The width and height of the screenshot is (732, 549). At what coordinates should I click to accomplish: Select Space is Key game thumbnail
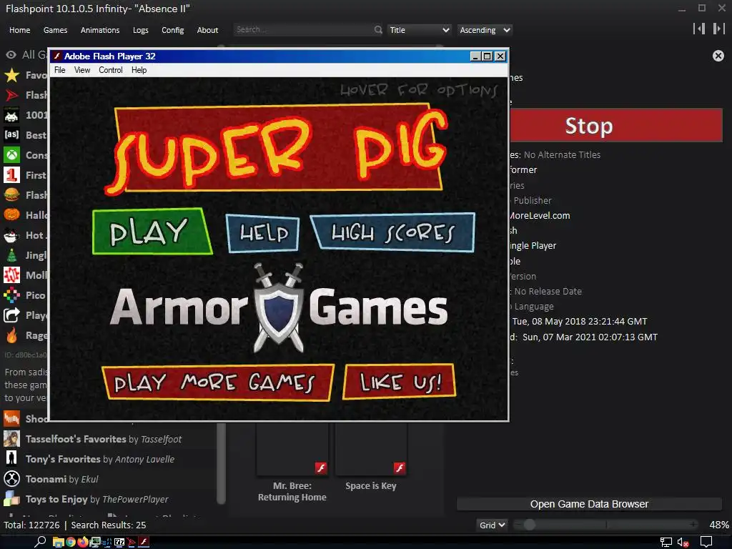pos(371,450)
